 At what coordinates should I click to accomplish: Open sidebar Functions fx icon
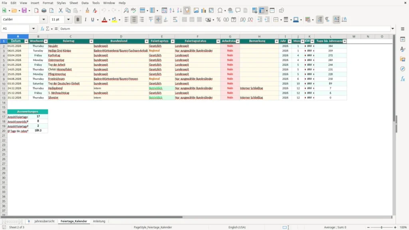pos(403,79)
